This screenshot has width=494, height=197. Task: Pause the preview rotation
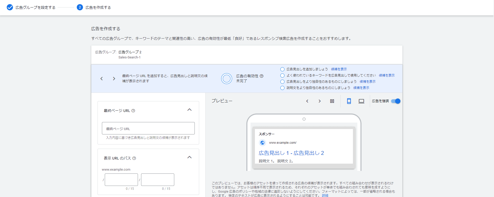332,101
